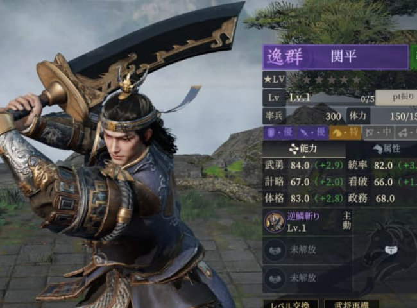Screen dimensions: 417x308
Task: Switch to the 能力 tab
Action: pos(304,148)
